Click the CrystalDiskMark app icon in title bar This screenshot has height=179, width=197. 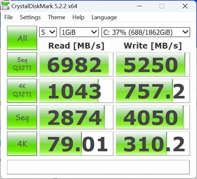pyautogui.click(x=6, y=6)
